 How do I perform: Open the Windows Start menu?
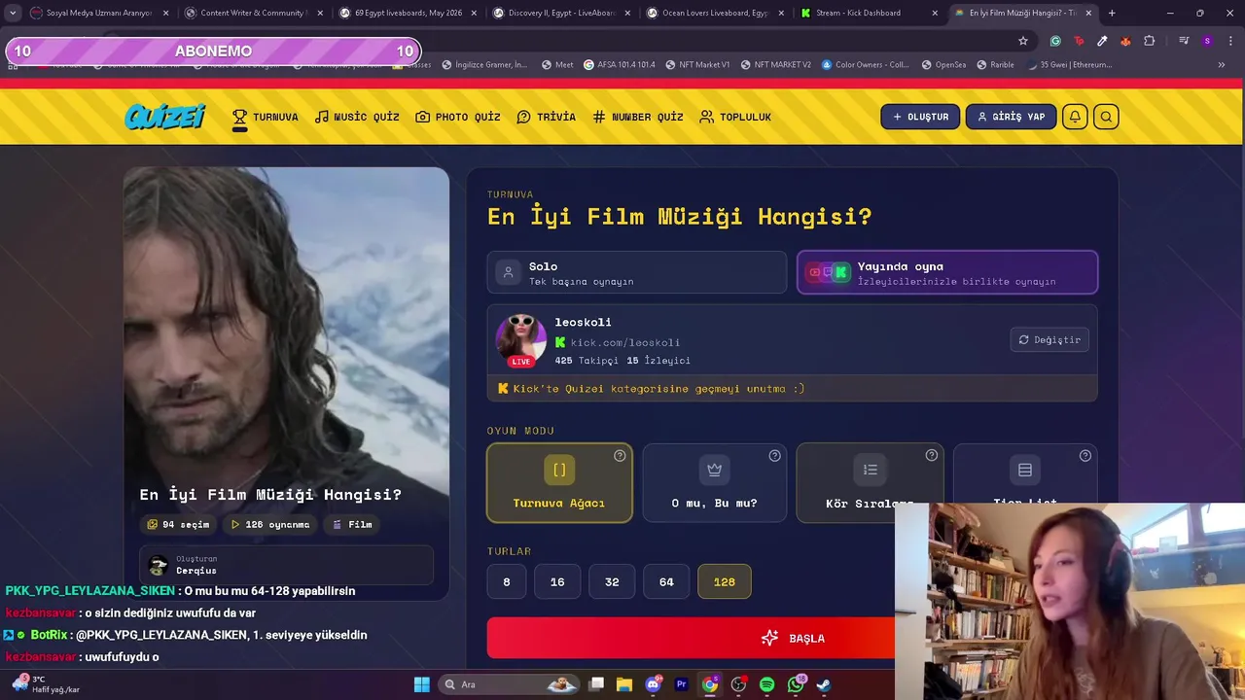(x=421, y=684)
